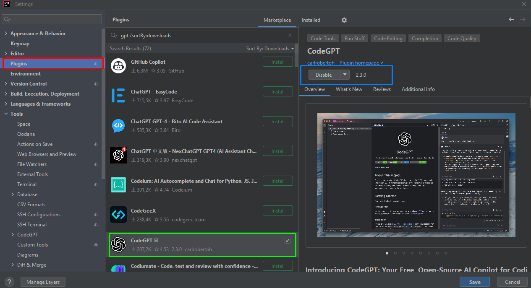Select External Tools in the settings tree

[32, 174]
